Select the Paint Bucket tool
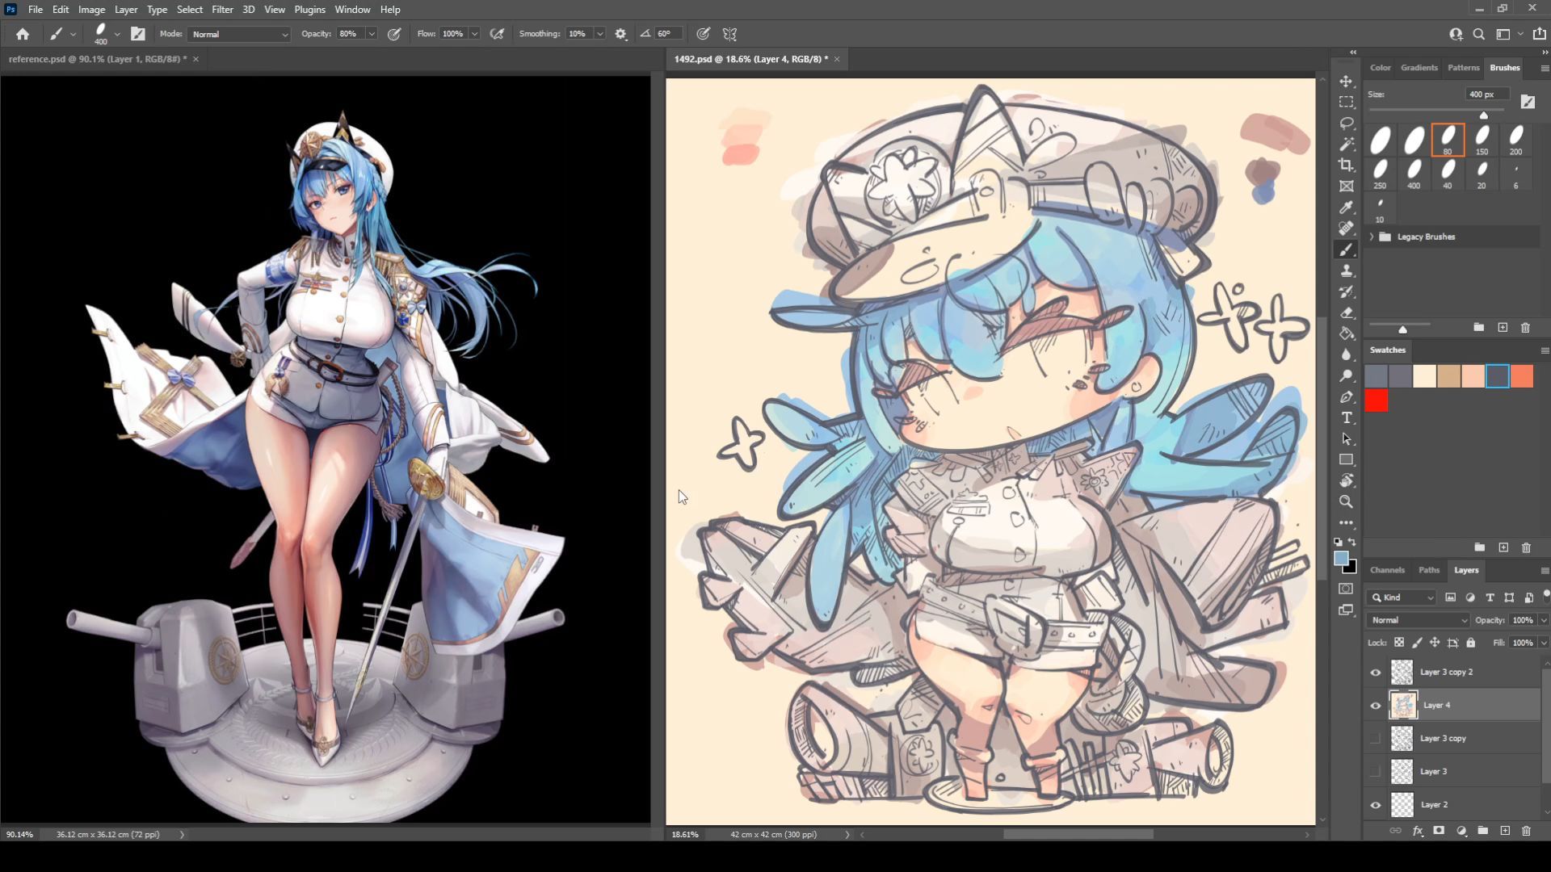The image size is (1551, 872). (x=1346, y=333)
